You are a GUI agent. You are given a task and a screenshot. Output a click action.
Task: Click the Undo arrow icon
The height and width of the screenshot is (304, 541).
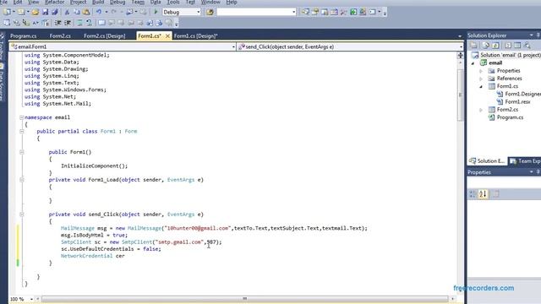pos(99,12)
